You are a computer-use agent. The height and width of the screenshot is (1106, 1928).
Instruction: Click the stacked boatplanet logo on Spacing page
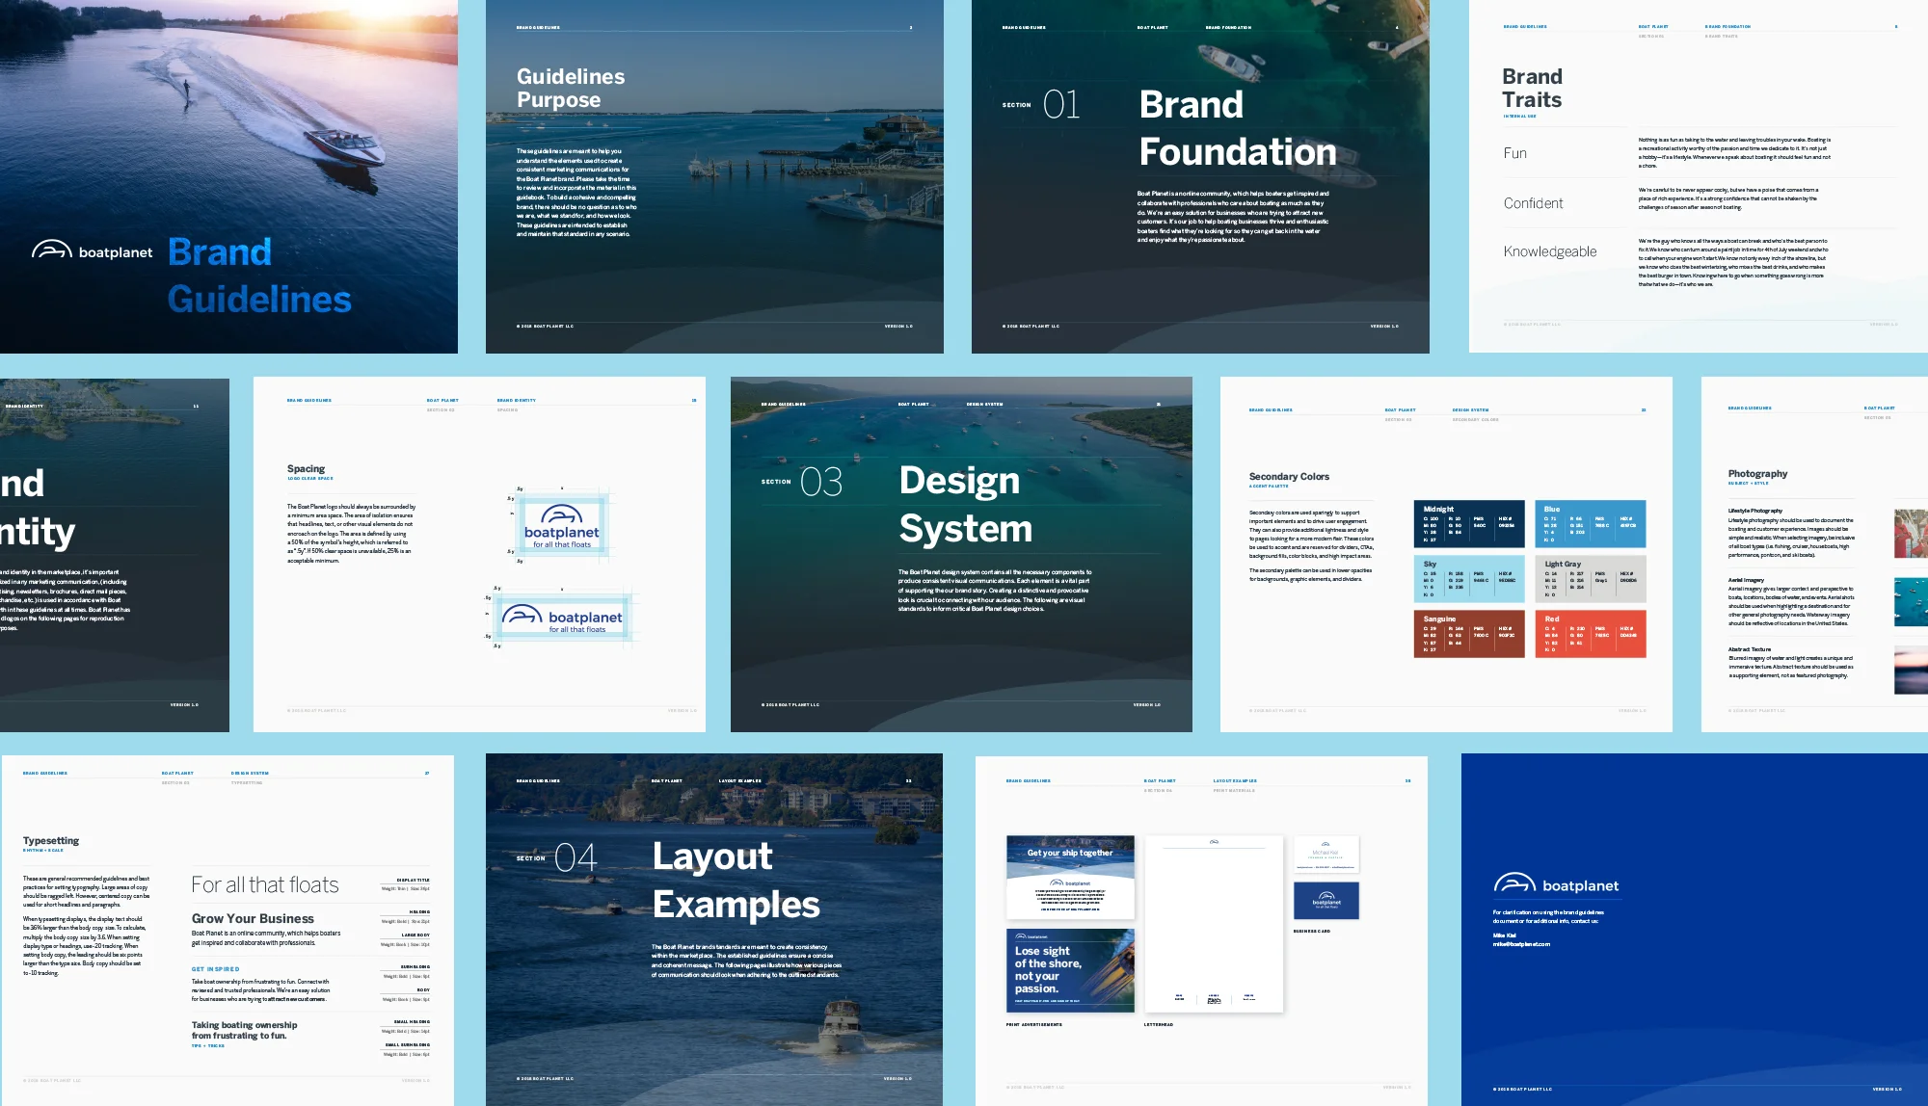[561, 526]
